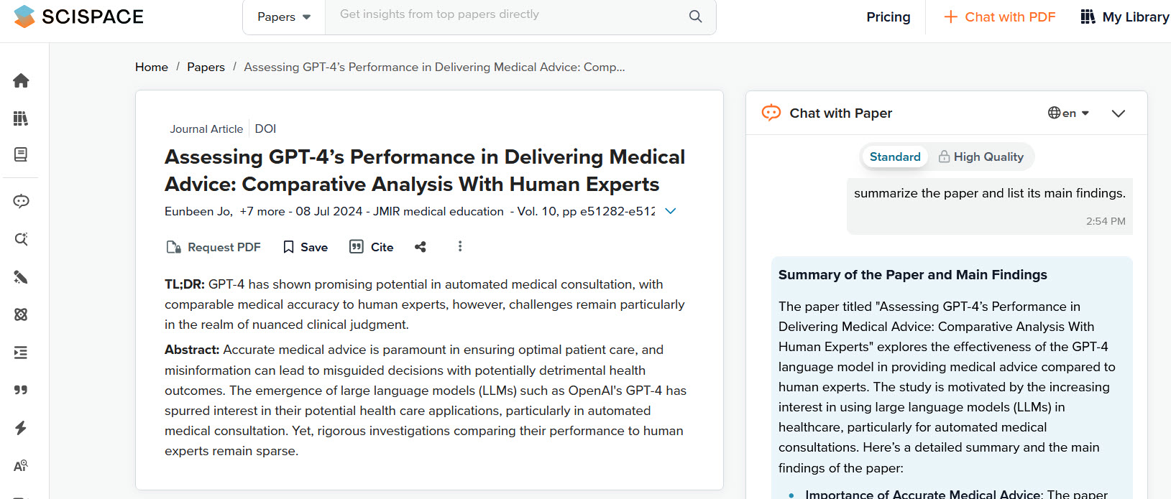The width and height of the screenshot is (1171, 499).
Task: Open the library bookshelf icon in sidebar
Action: point(21,118)
